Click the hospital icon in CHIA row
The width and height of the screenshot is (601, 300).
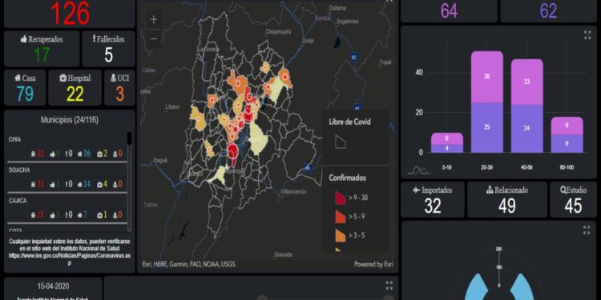pos(99,154)
